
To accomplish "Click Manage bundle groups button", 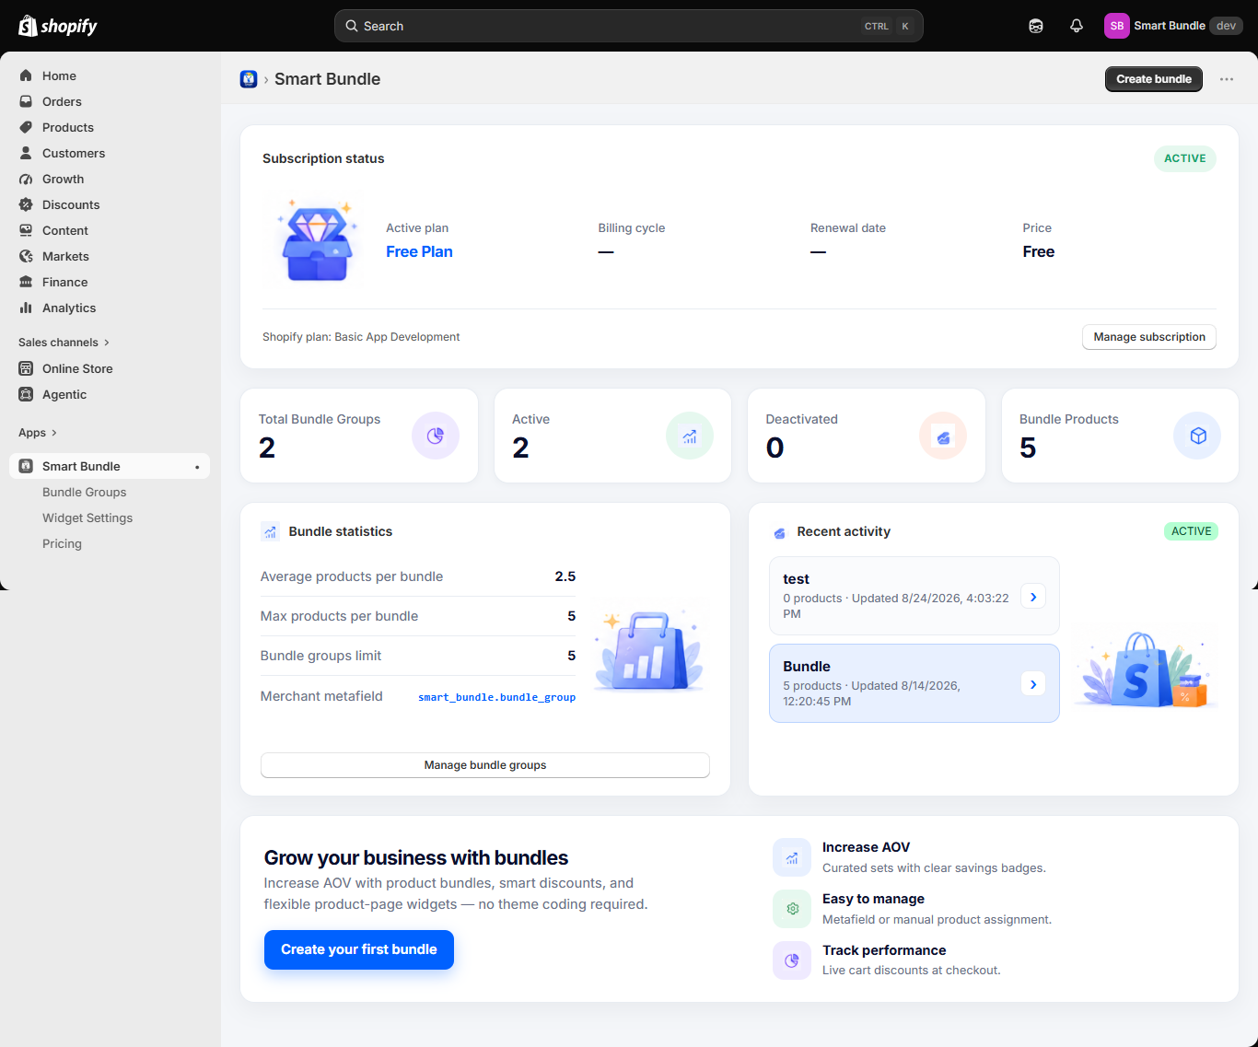I will tap(485, 765).
